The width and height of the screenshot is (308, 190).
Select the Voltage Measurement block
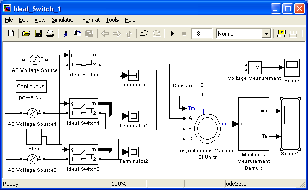[254, 67]
